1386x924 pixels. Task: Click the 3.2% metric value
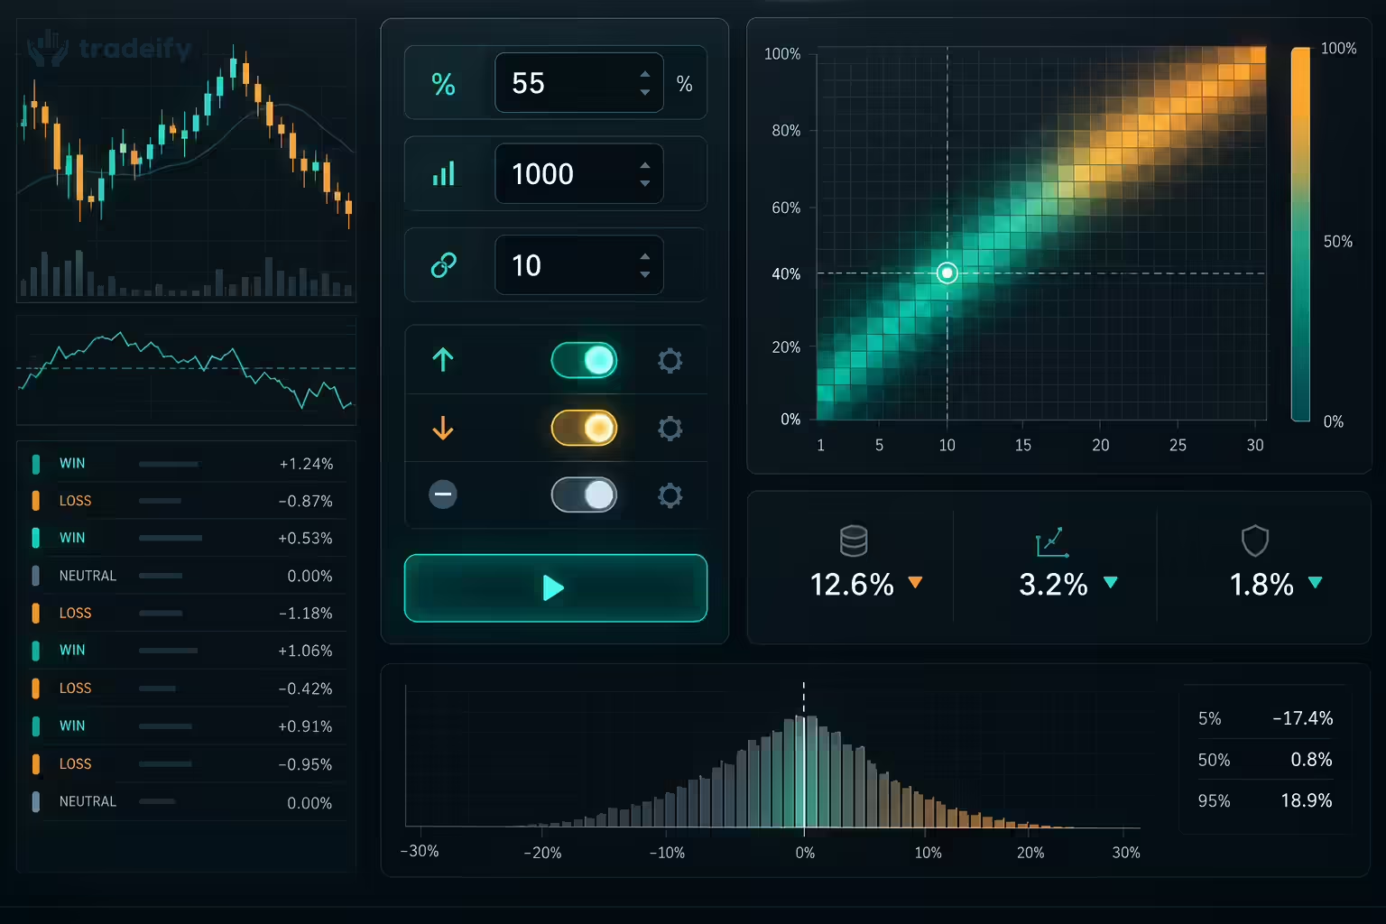coord(1053,585)
